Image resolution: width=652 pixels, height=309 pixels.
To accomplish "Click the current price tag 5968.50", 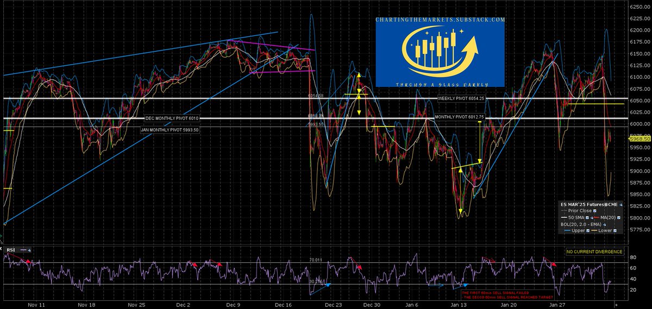I will click(x=640, y=139).
